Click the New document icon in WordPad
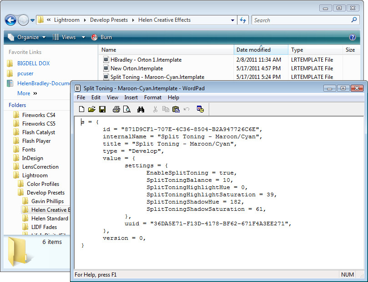This screenshot has width=368, height=282. [82, 109]
